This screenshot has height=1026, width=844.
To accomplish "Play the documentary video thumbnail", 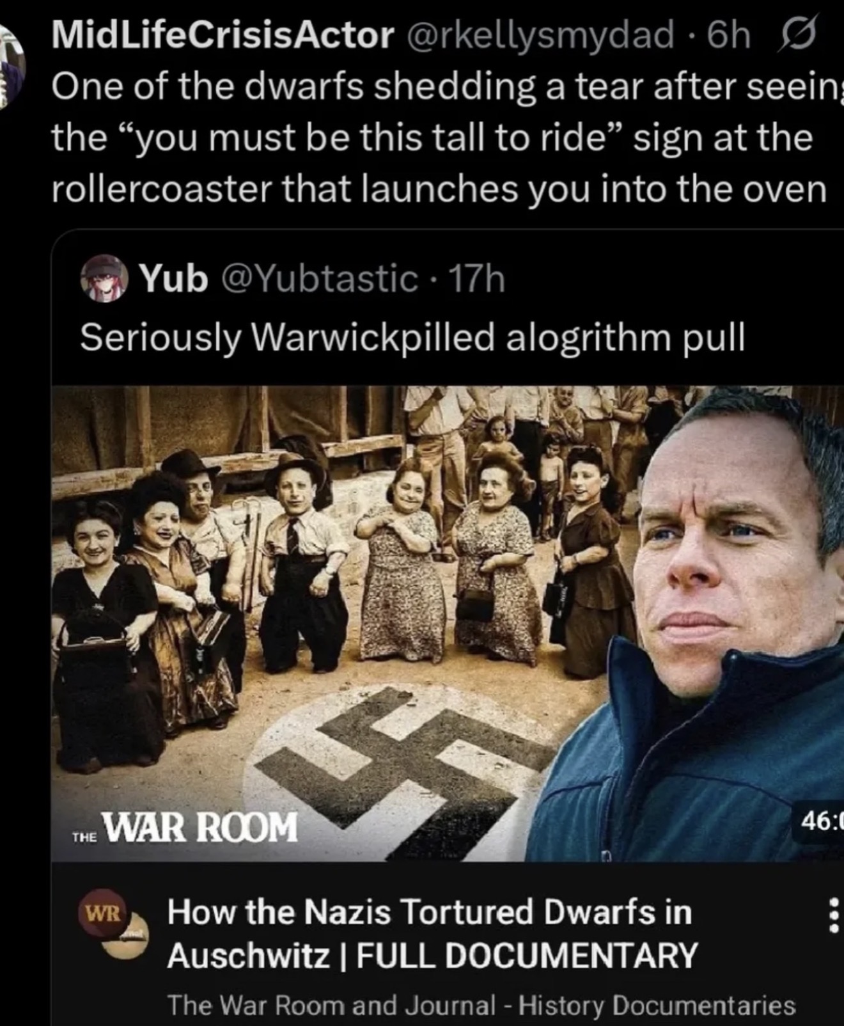I will point(448,623).
